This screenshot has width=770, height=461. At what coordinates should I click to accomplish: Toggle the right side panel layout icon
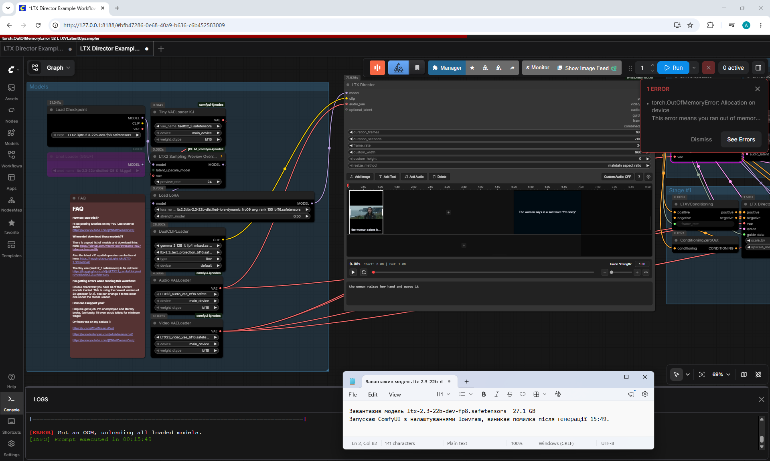click(x=758, y=68)
